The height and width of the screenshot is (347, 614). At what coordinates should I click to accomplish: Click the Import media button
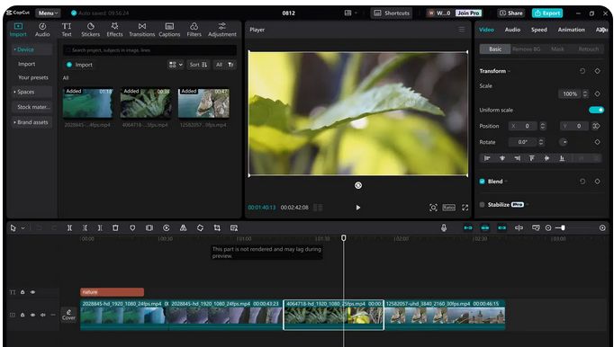pyautogui.click(x=80, y=65)
